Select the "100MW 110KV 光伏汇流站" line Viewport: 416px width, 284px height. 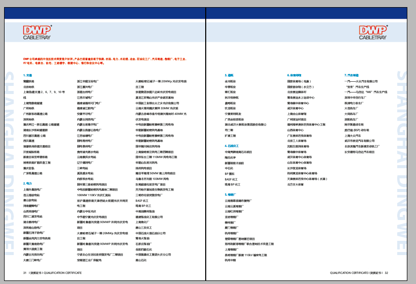pos(94,195)
